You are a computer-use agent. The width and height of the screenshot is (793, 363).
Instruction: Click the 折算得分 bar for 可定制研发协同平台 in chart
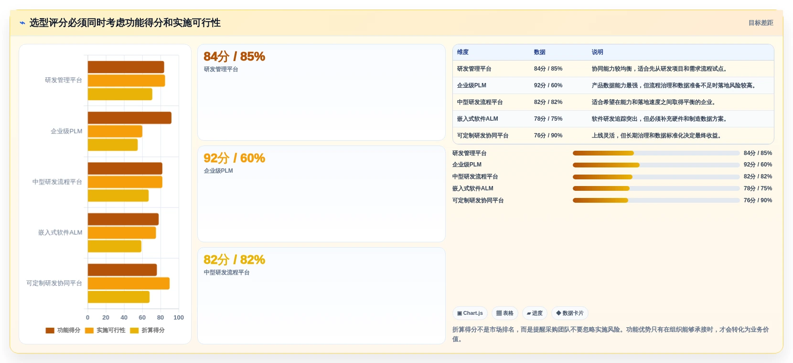point(118,297)
